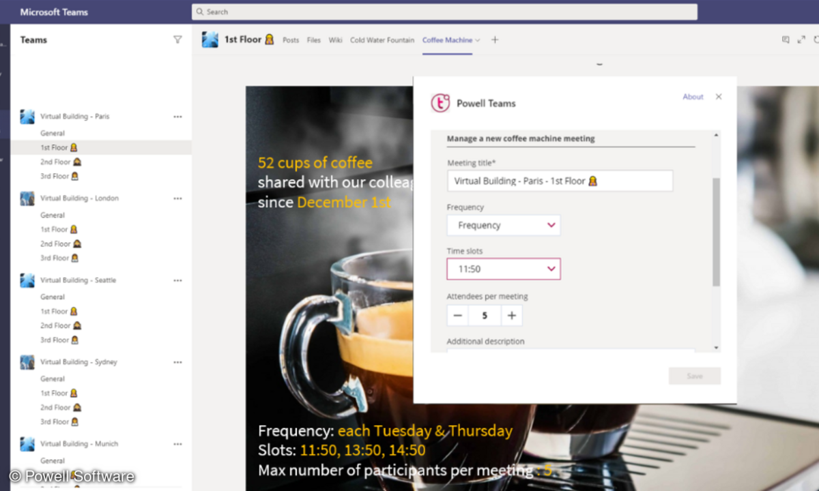The width and height of the screenshot is (819, 491).
Task: Open the Cold Water Fountain tab
Action: [382, 40]
